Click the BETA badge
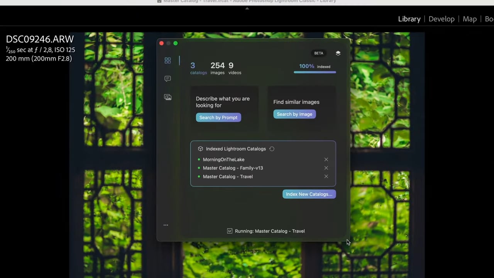 [319, 53]
